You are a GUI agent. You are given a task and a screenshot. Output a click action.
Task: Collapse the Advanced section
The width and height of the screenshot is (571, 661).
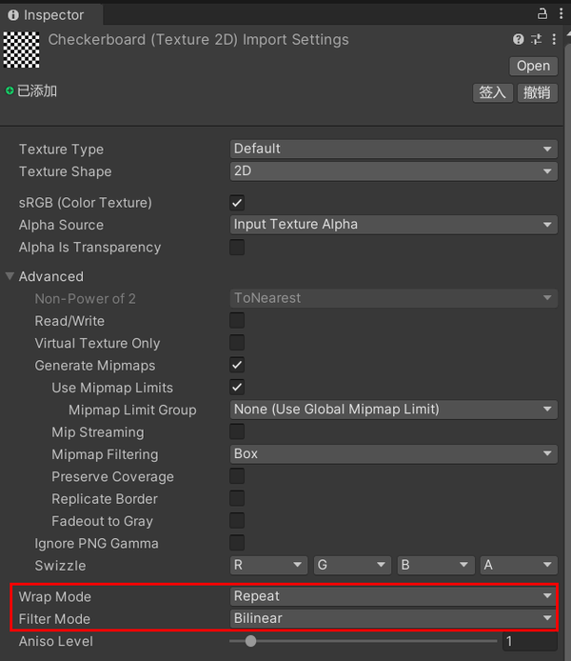tap(10, 276)
